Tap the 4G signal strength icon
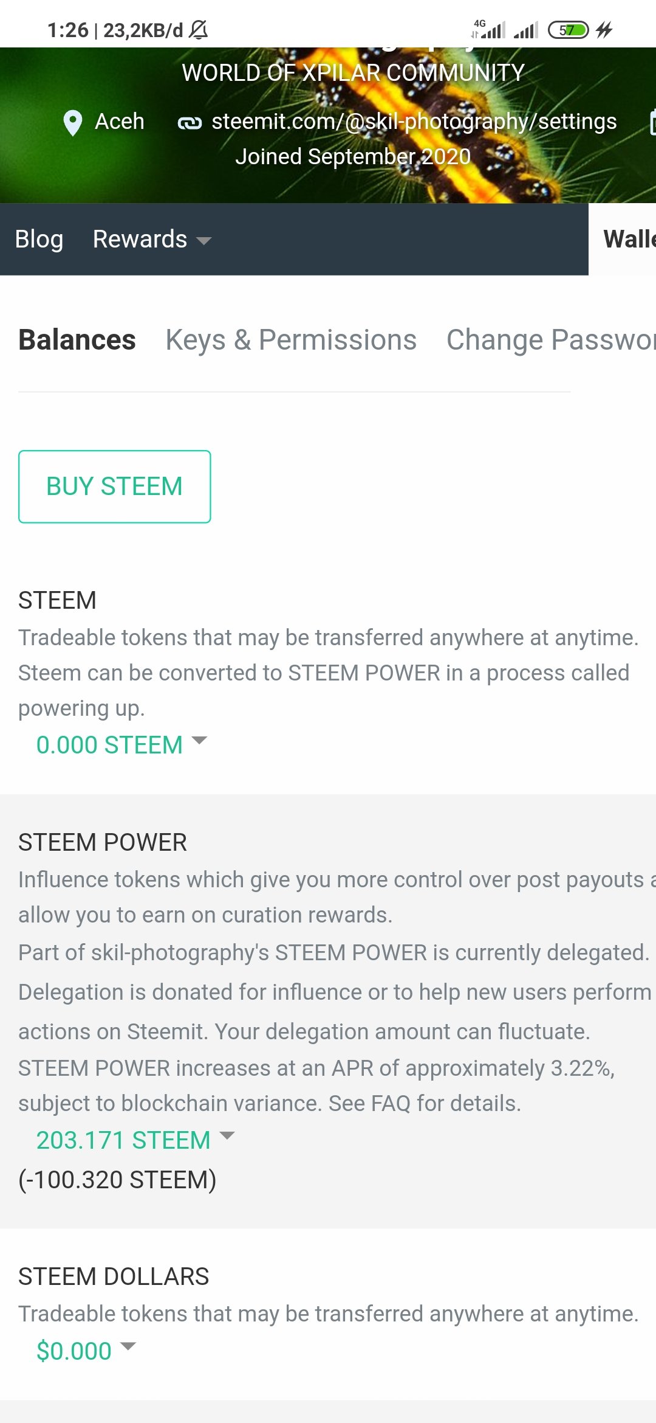 pyautogui.click(x=488, y=29)
